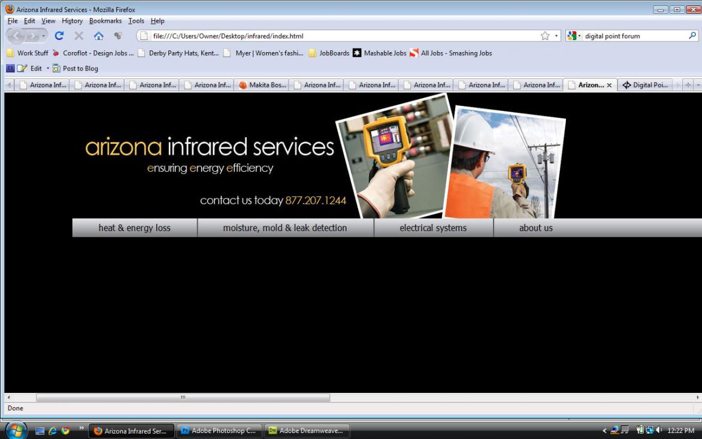
Task: Open the Work Stuff bookmark folder
Action: click(x=28, y=53)
